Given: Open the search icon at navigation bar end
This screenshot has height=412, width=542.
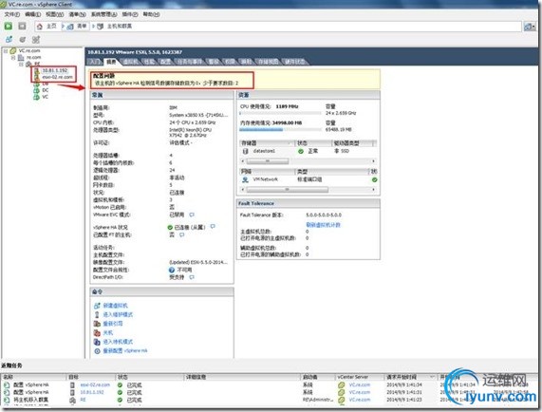Looking at the screenshot, I should coord(530,27).
